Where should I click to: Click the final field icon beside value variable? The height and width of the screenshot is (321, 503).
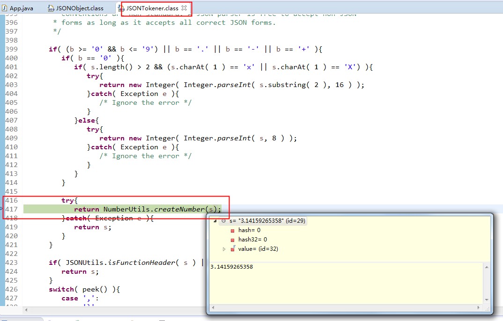coord(233,249)
